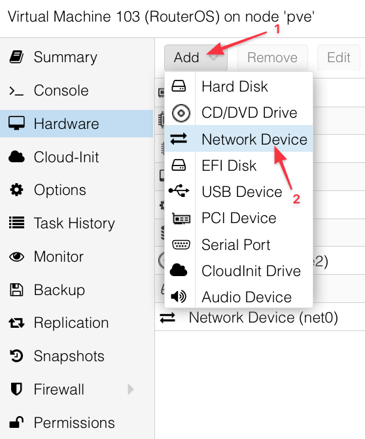Viewport: 365px width, 439px height.
Task: Click the Permissions unlock icon
Action: point(16,422)
